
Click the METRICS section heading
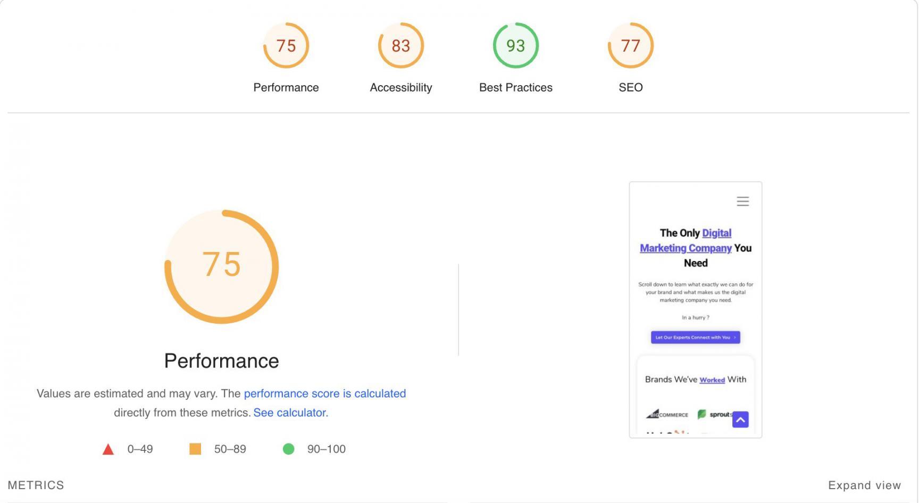[x=36, y=485]
